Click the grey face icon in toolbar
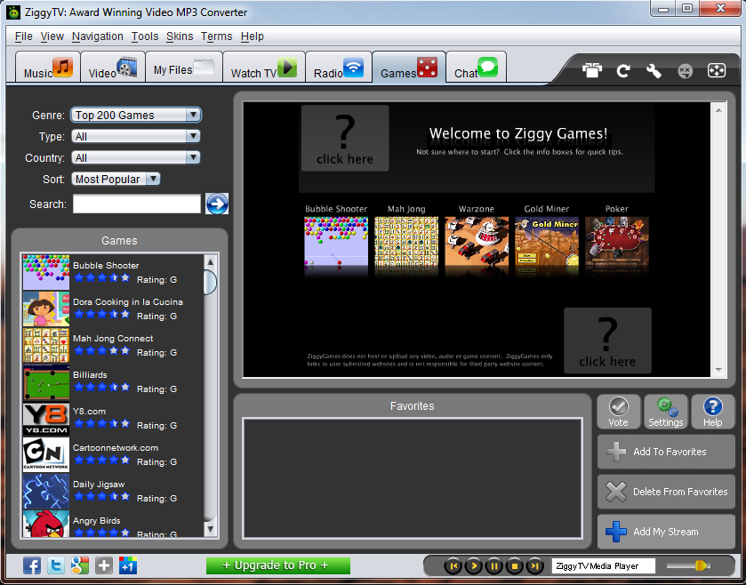The height and width of the screenshot is (585, 746). coord(686,71)
